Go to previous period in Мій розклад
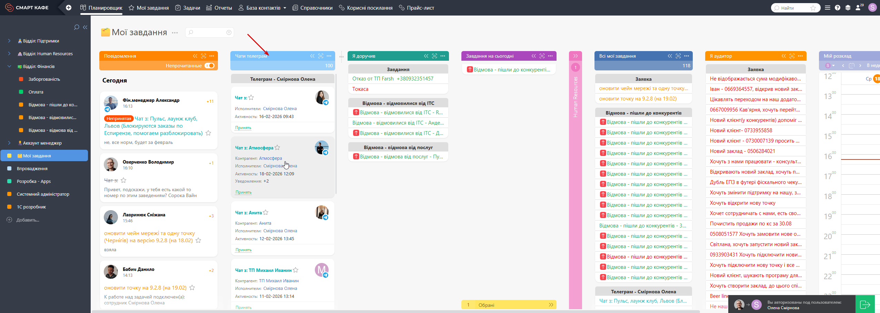Image resolution: width=880 pixels, height=313 pixels. (x=843, y=66)
